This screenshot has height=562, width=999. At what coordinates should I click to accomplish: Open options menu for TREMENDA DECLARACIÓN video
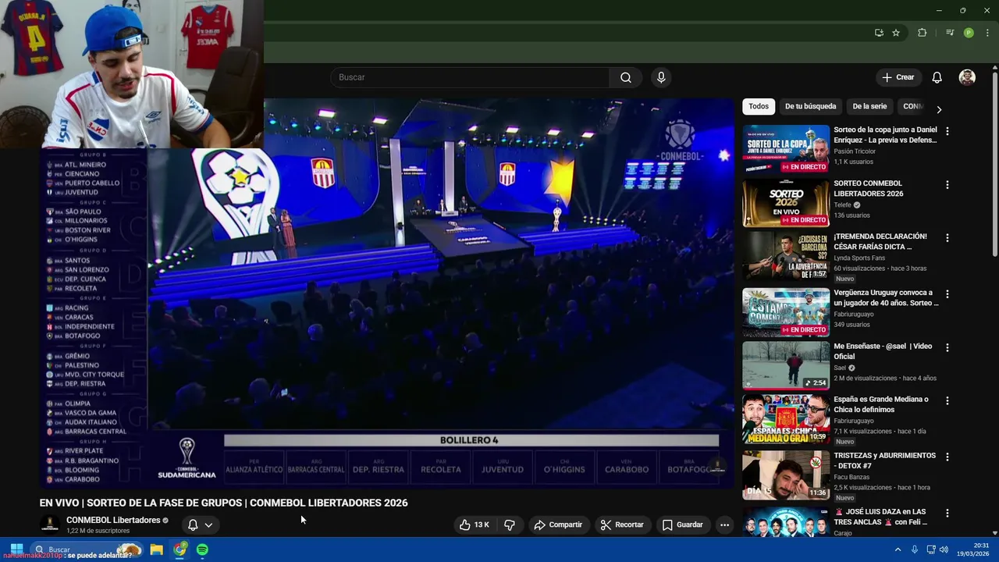[x=947, y=237]
